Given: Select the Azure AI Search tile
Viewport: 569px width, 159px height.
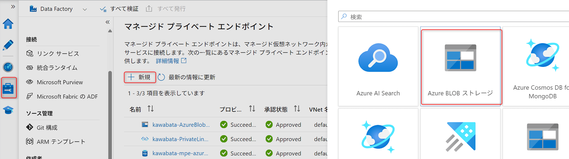Looking at the screenshot, I should [378, 67].
